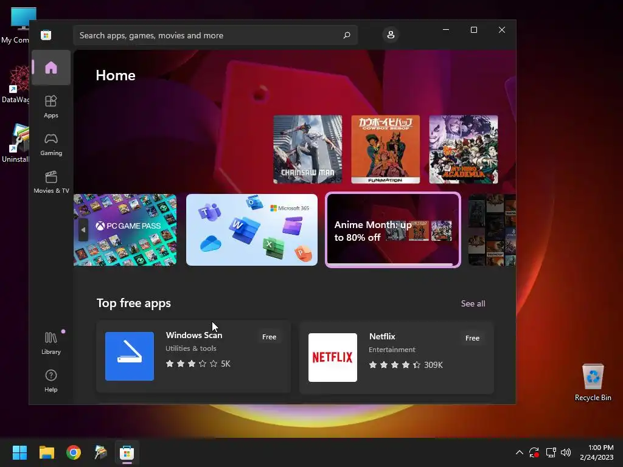Show hidden system tray icons
623x467 pixels.
tap(520, 452)
